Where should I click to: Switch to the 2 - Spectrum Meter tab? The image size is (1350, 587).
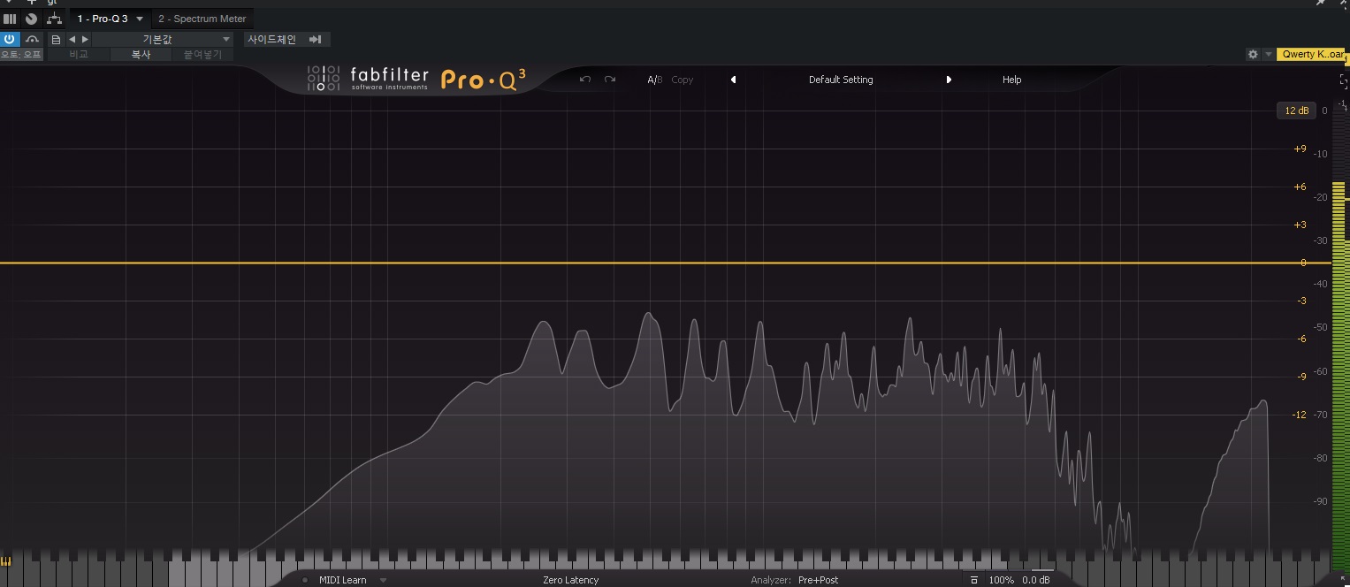click(x=202, y=19)
